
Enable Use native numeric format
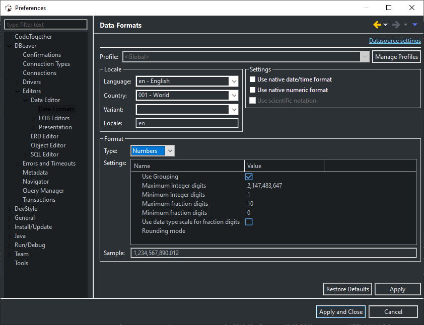click(x=252, y=90)
